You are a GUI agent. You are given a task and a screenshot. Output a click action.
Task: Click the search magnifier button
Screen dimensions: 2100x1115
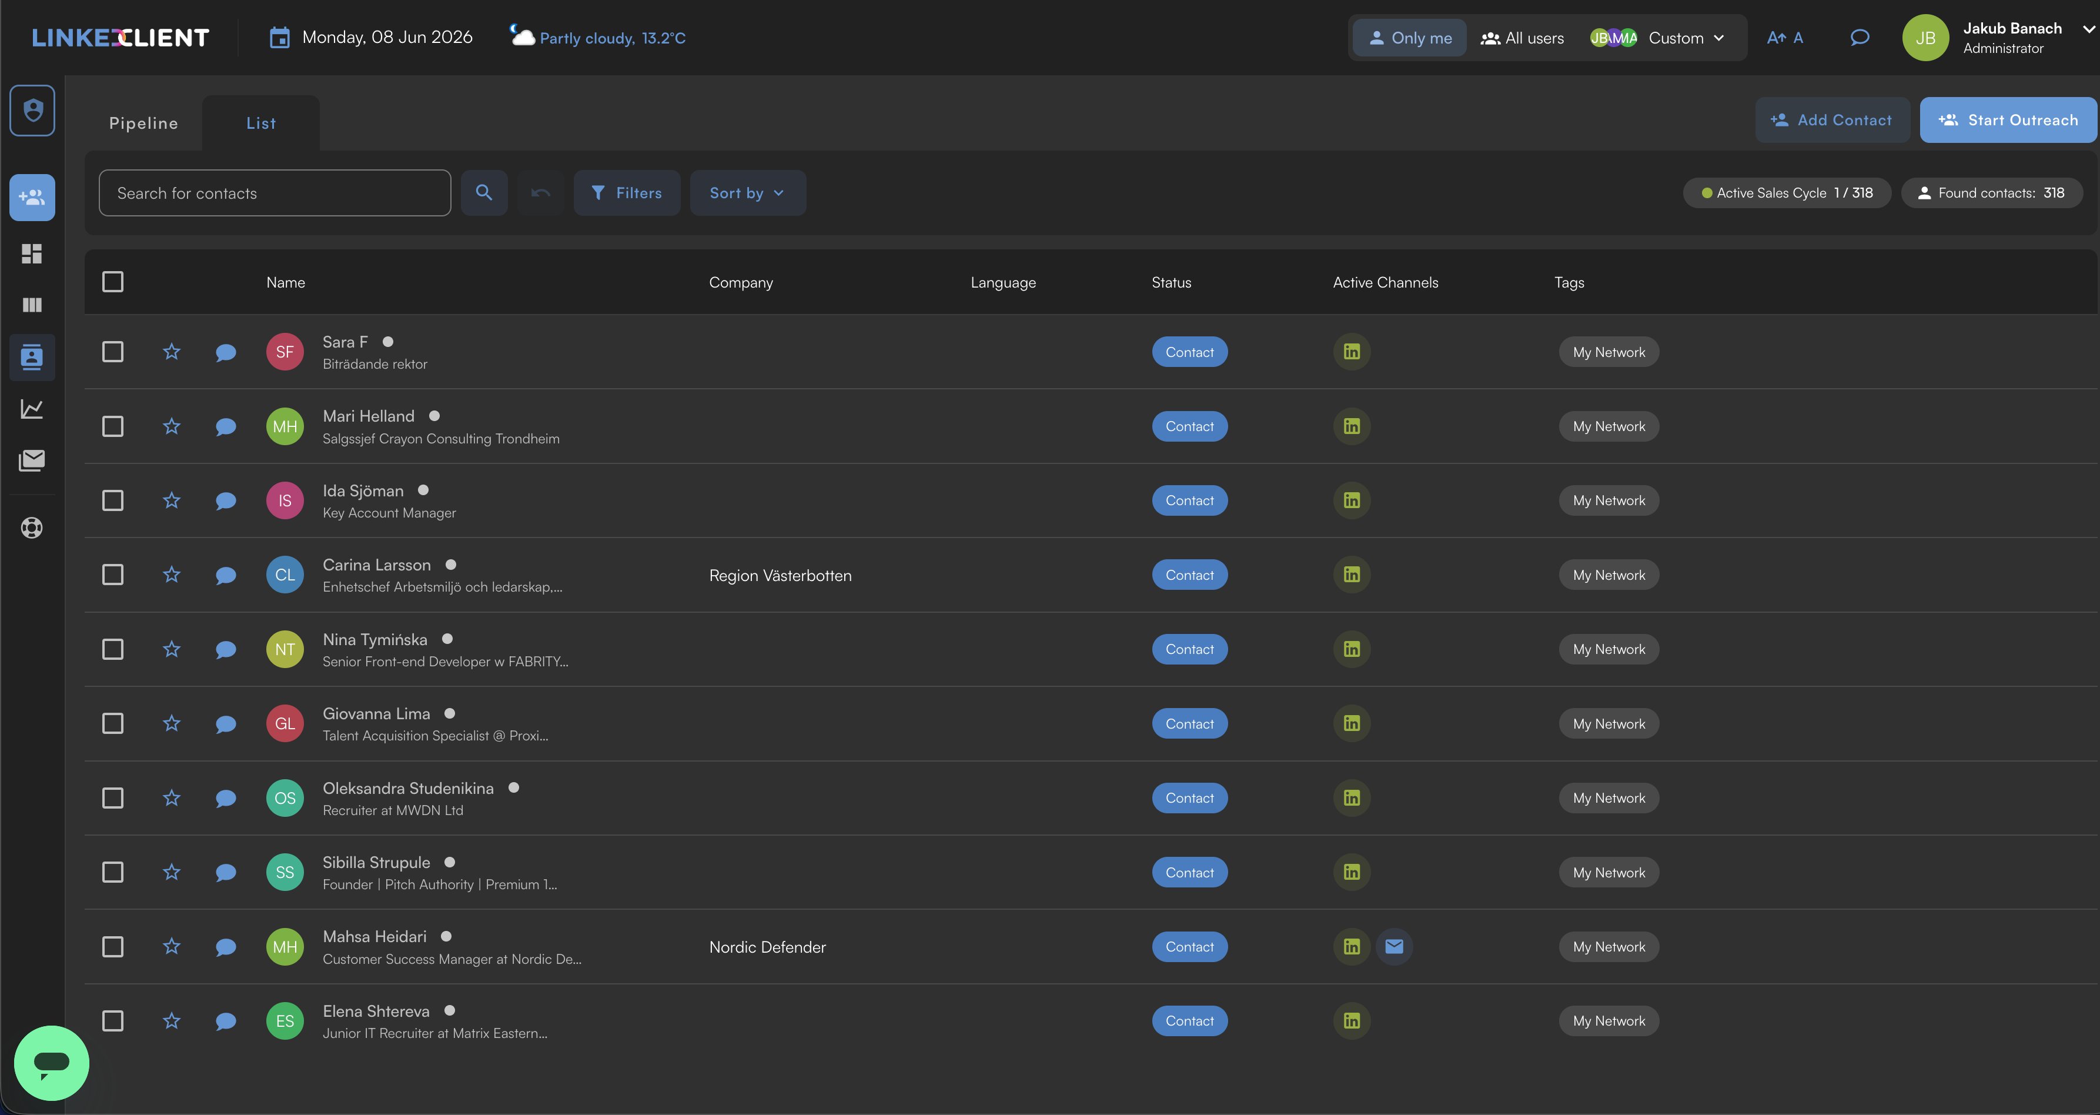tap(484, 192)
